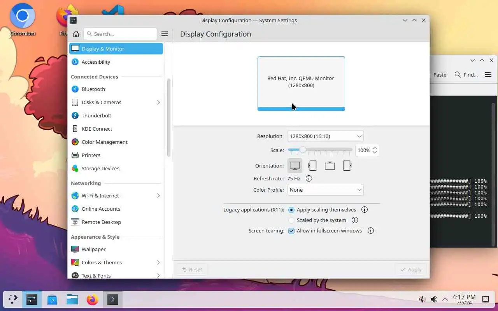The width and height of the screenshot is (498, 311).
Task: Select rotate left orientation icon
Action: 312,166
